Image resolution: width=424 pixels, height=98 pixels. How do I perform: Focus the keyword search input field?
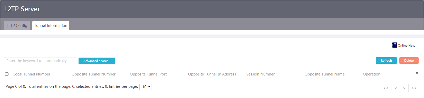click(40, 61)
